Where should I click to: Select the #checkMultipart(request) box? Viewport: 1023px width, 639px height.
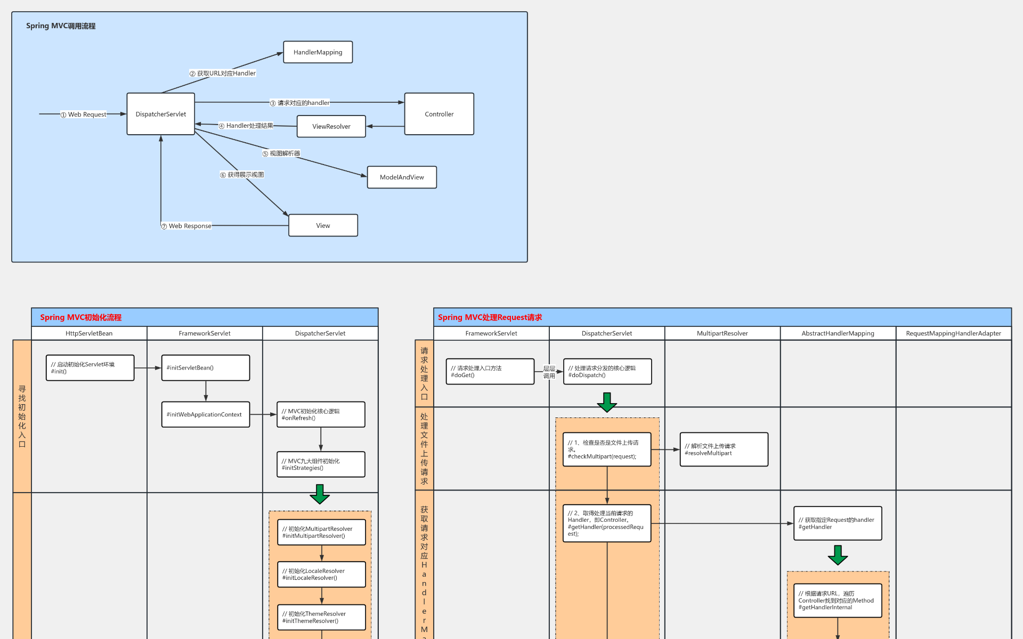(x=606, y=449)
